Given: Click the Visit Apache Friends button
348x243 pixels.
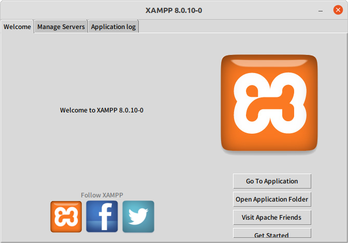Looking at the screenshot, I should (x=272, y=217).
